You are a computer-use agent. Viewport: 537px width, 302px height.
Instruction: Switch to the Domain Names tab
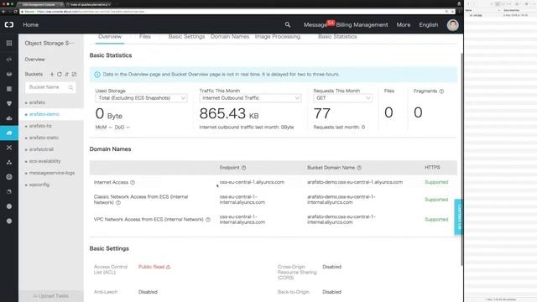(230, 37)
